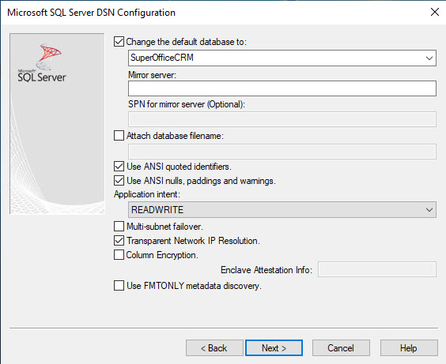Enable Column Encryption checkbox
Image resolution: width=446 pixels, height=364 pixels.
click(119, 255)
